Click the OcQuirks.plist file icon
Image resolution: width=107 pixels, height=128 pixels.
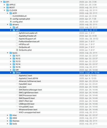[17, 50]
